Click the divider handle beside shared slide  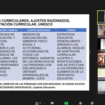[x=90, y=52]
